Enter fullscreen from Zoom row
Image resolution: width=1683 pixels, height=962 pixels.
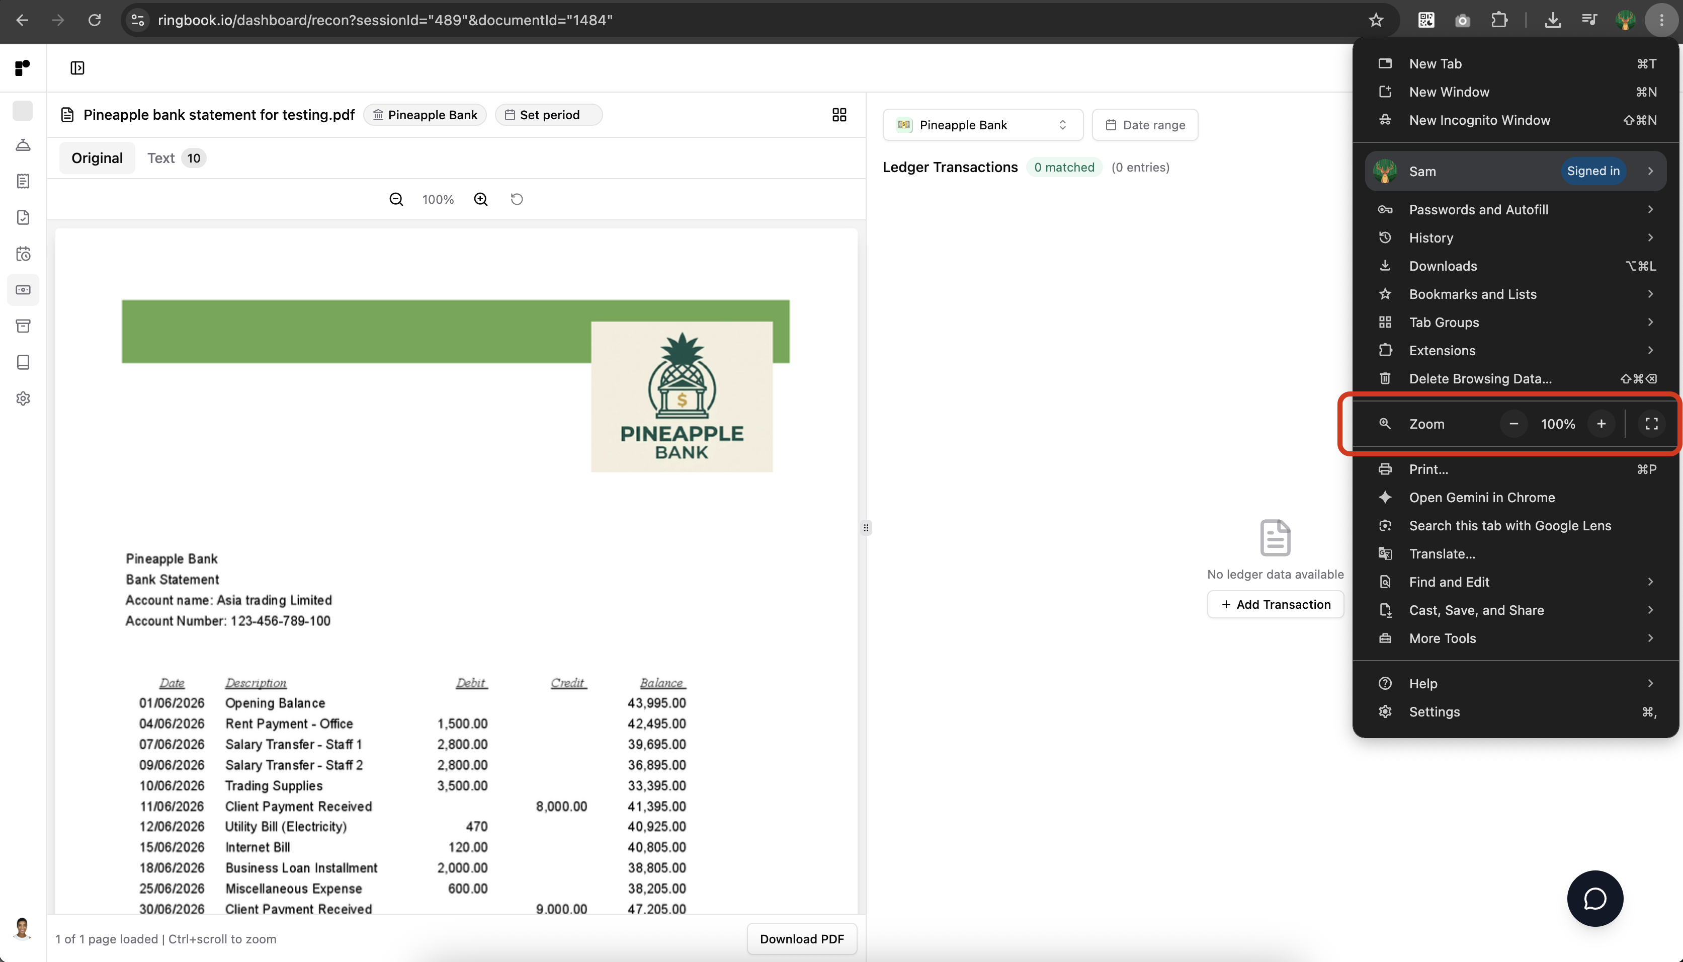pyautogui.click(x=1651, y=424)
